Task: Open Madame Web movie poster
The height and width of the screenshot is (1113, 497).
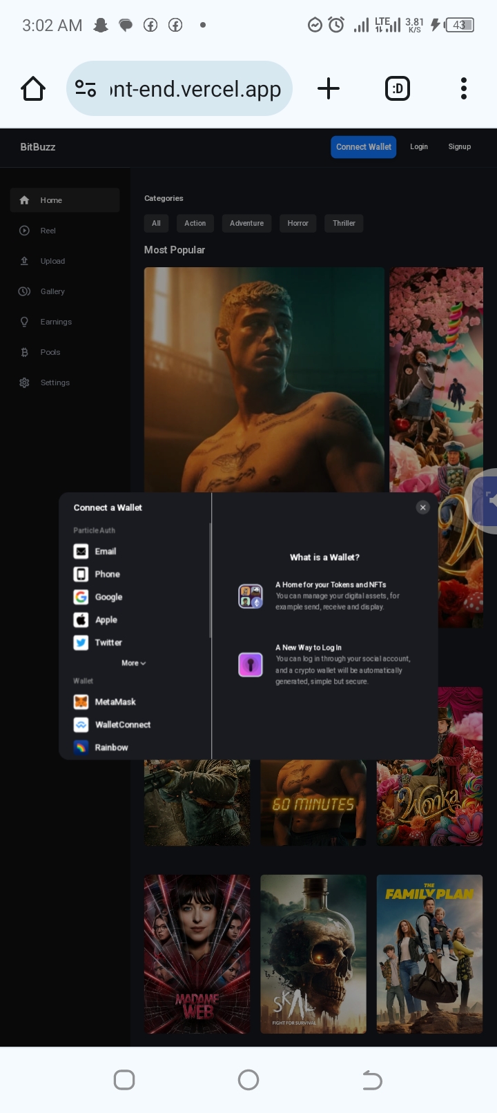Action: (x=197, y=954)
